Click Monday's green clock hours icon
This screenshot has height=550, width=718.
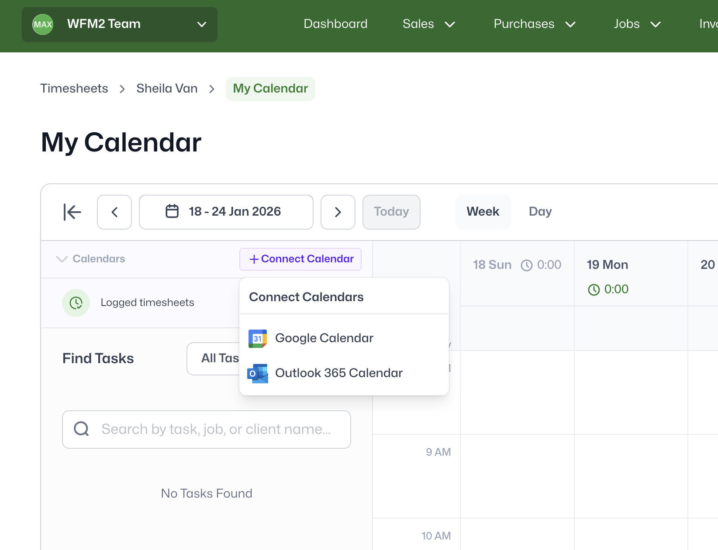coord(594,289)
